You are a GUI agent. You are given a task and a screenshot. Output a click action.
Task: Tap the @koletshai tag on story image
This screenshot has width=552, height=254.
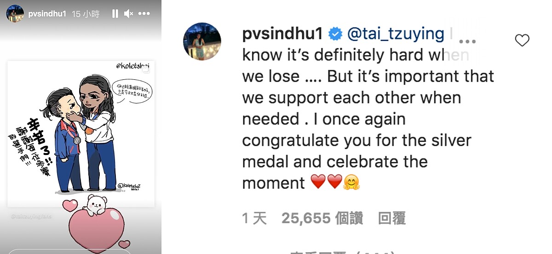134,67
